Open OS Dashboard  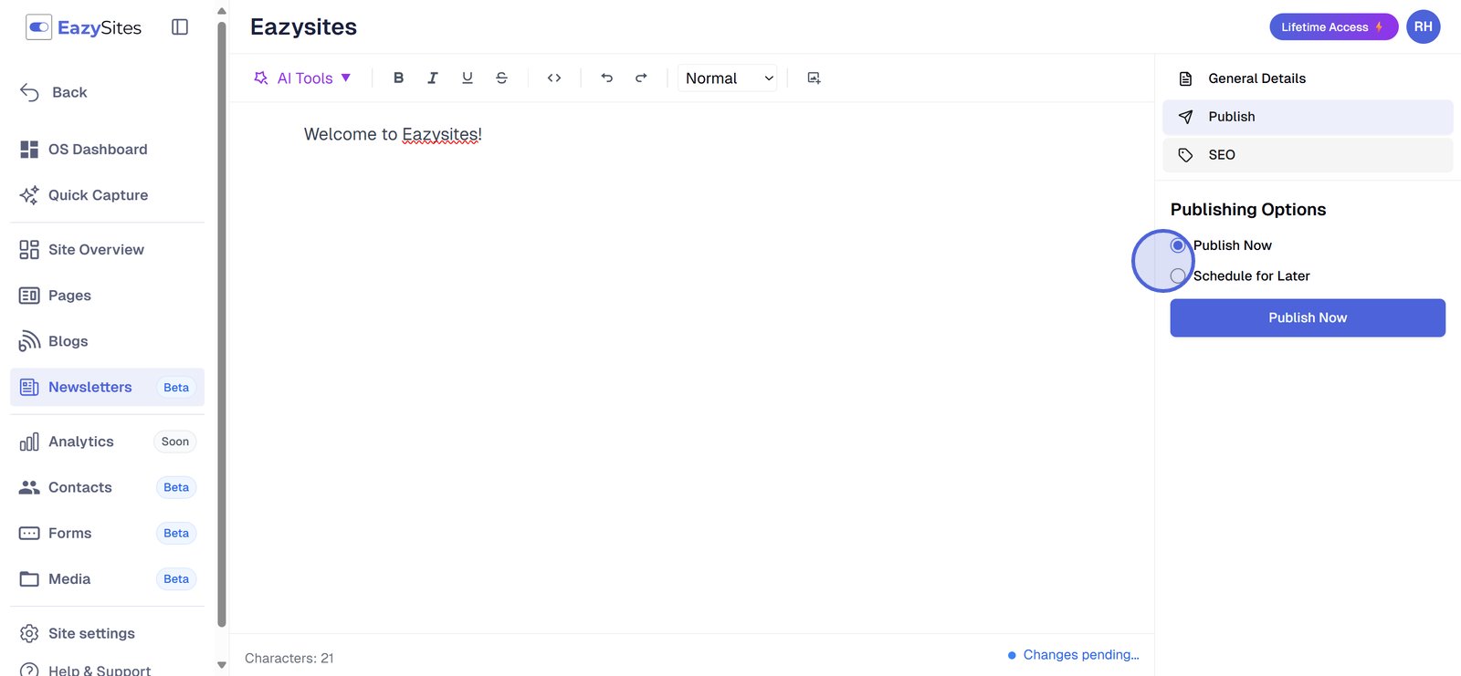[107, 150]
